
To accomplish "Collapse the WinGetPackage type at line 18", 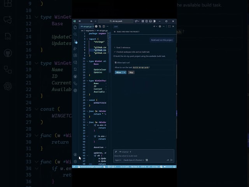I will point(87,81).
